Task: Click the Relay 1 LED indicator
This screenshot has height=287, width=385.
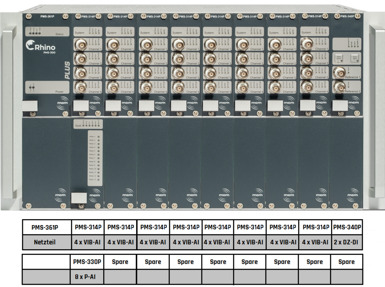Action: coord(99,136)
